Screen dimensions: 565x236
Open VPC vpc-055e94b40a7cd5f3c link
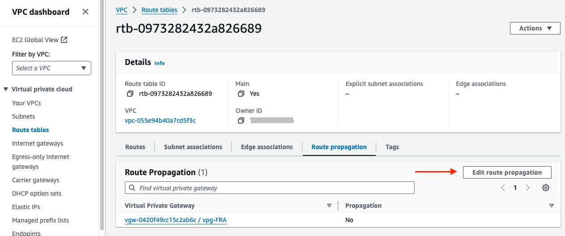160,120
